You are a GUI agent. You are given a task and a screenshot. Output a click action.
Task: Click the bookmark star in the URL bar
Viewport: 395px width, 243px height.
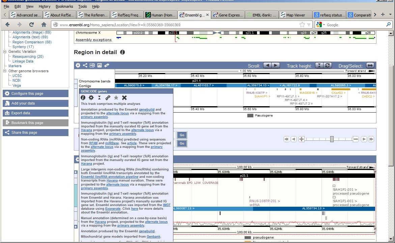[x=302, y=25]
